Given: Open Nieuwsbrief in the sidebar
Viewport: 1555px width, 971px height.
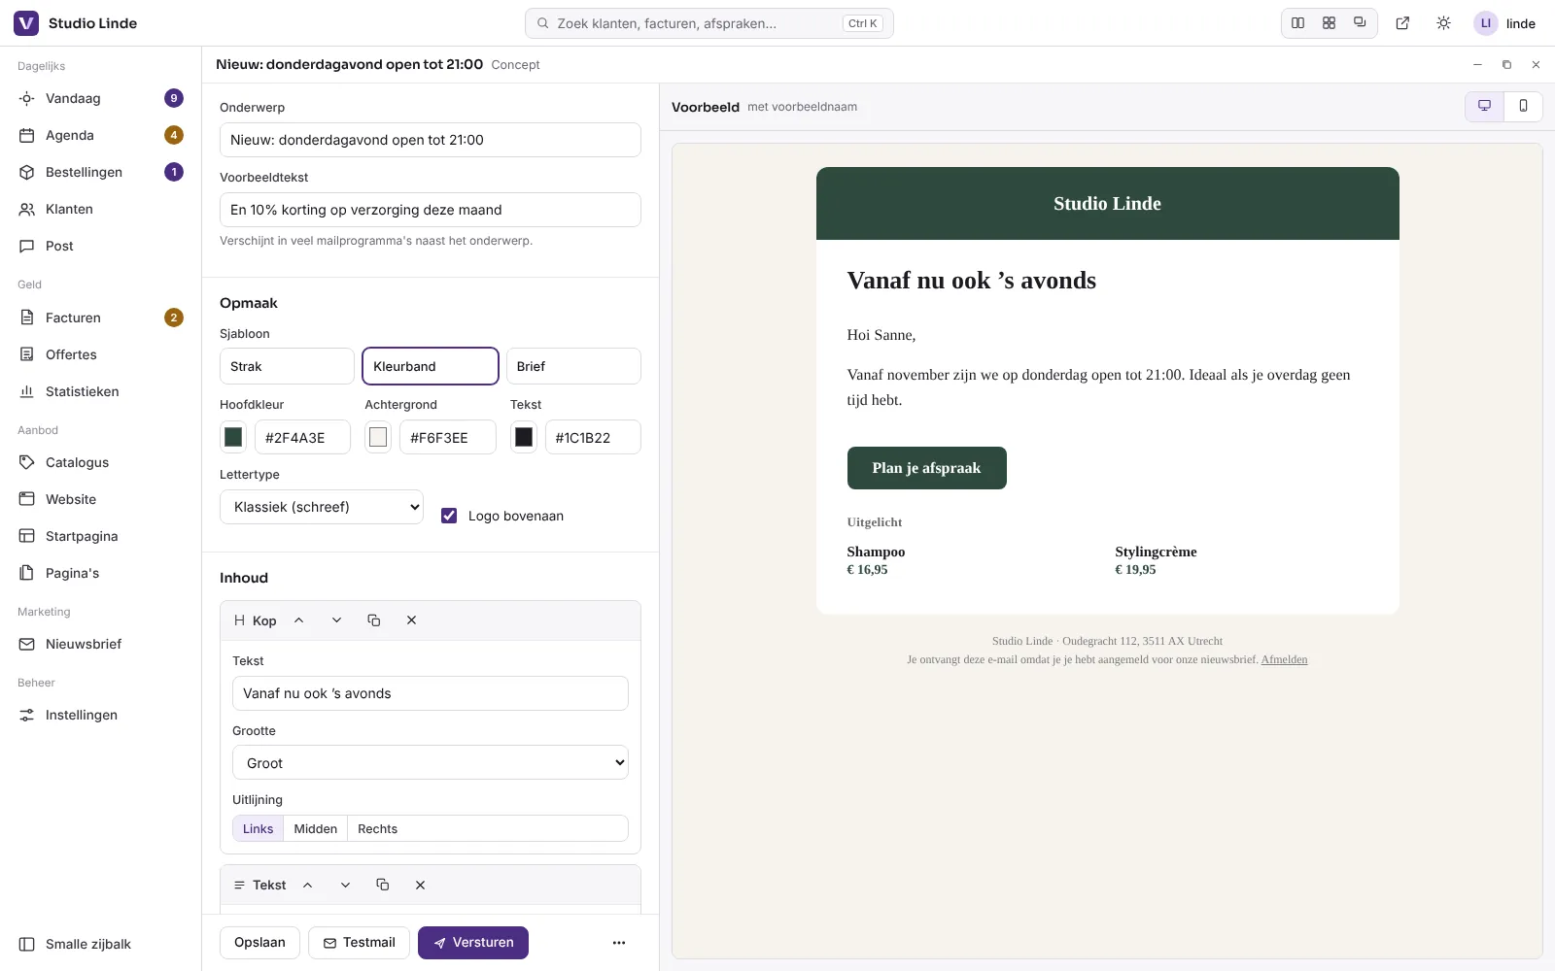Looking at the screenshot, I should click(100, 644).
